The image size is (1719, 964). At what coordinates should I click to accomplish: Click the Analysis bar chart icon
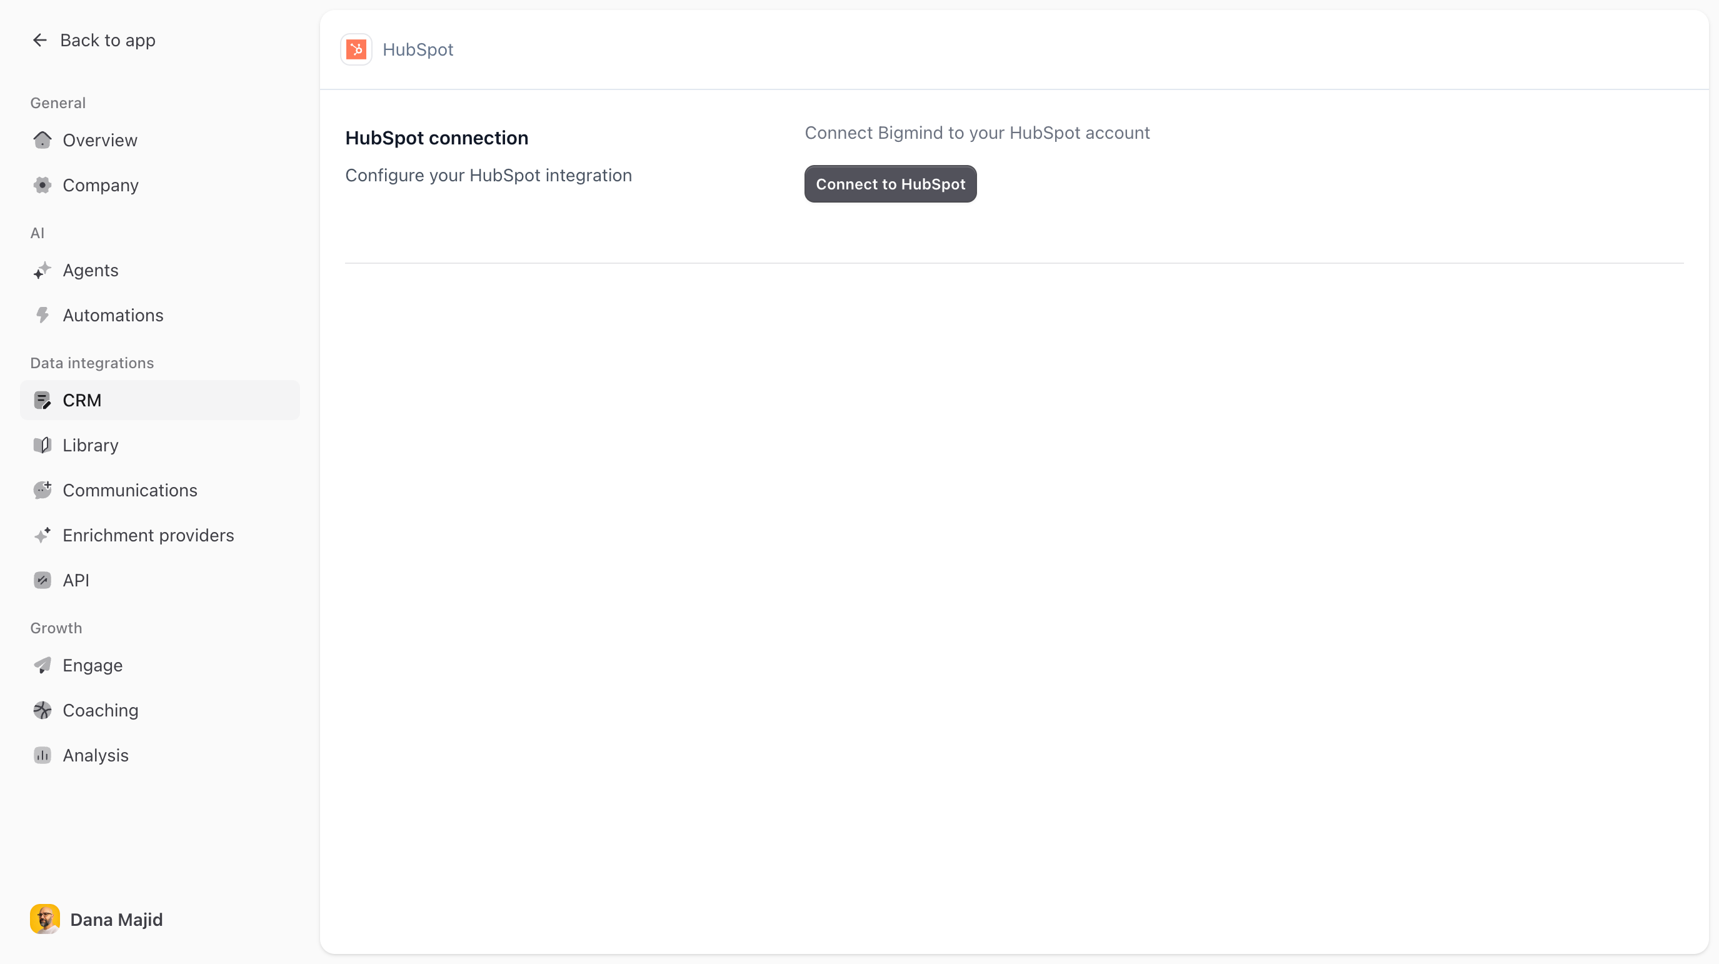pos(42,755)
